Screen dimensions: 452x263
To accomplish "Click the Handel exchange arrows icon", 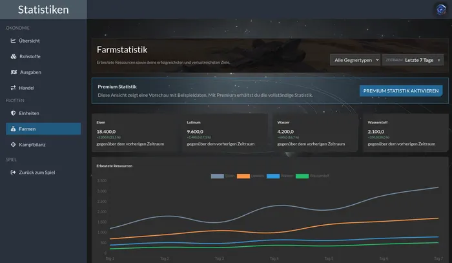I will tap(14, 88).
